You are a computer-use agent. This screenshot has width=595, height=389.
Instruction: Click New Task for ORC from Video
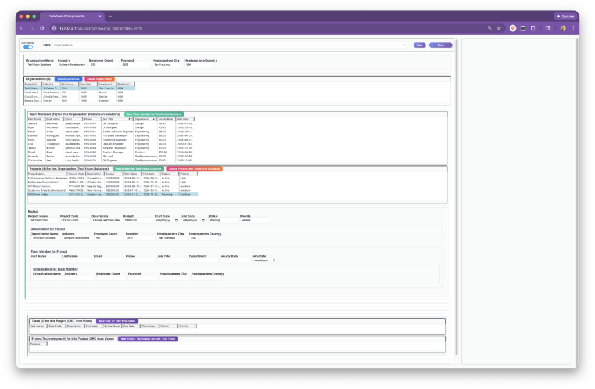click(117, 321)
